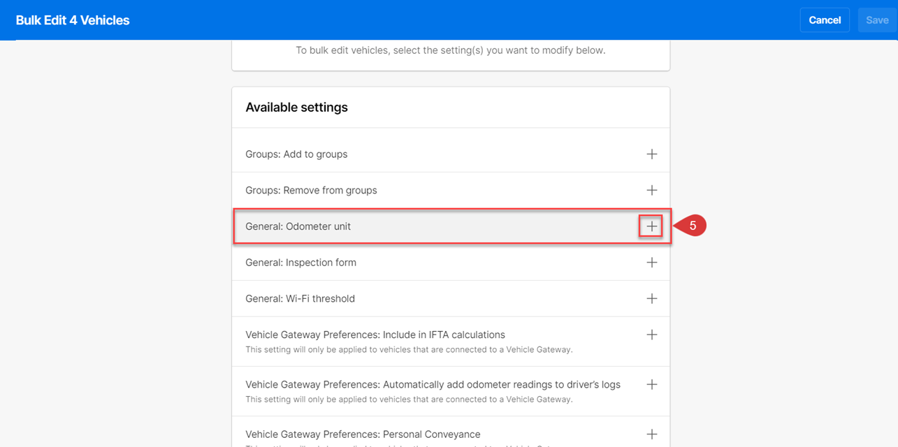Expand the General: Odometer unit row
Image resolution: width=898 pixels, height=447 pixels.
[298, 226]
